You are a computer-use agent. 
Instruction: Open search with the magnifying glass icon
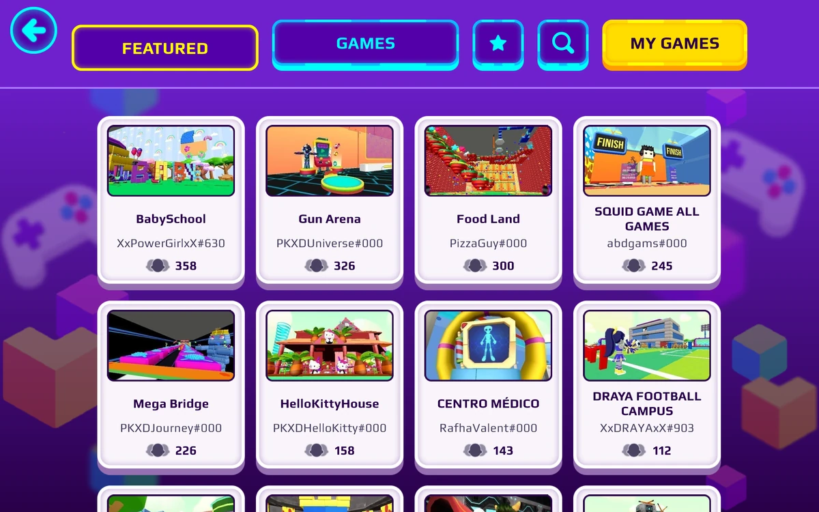tap(563, 44)
